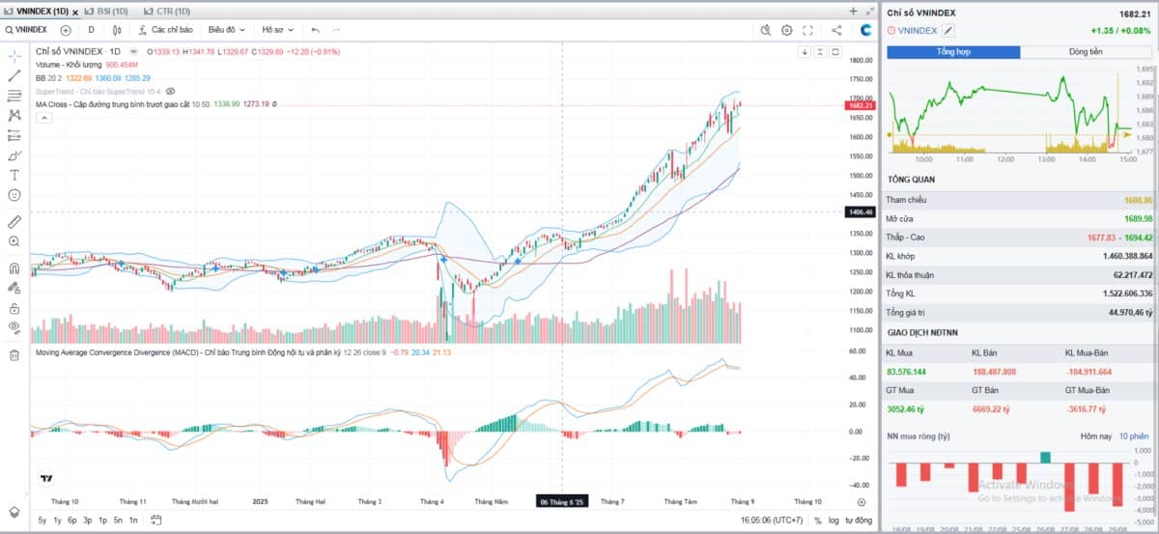Select the Hôm nay option

click(1095, 437)
